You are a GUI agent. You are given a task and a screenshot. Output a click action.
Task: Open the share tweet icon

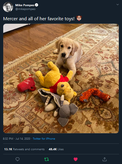[104, 159]
